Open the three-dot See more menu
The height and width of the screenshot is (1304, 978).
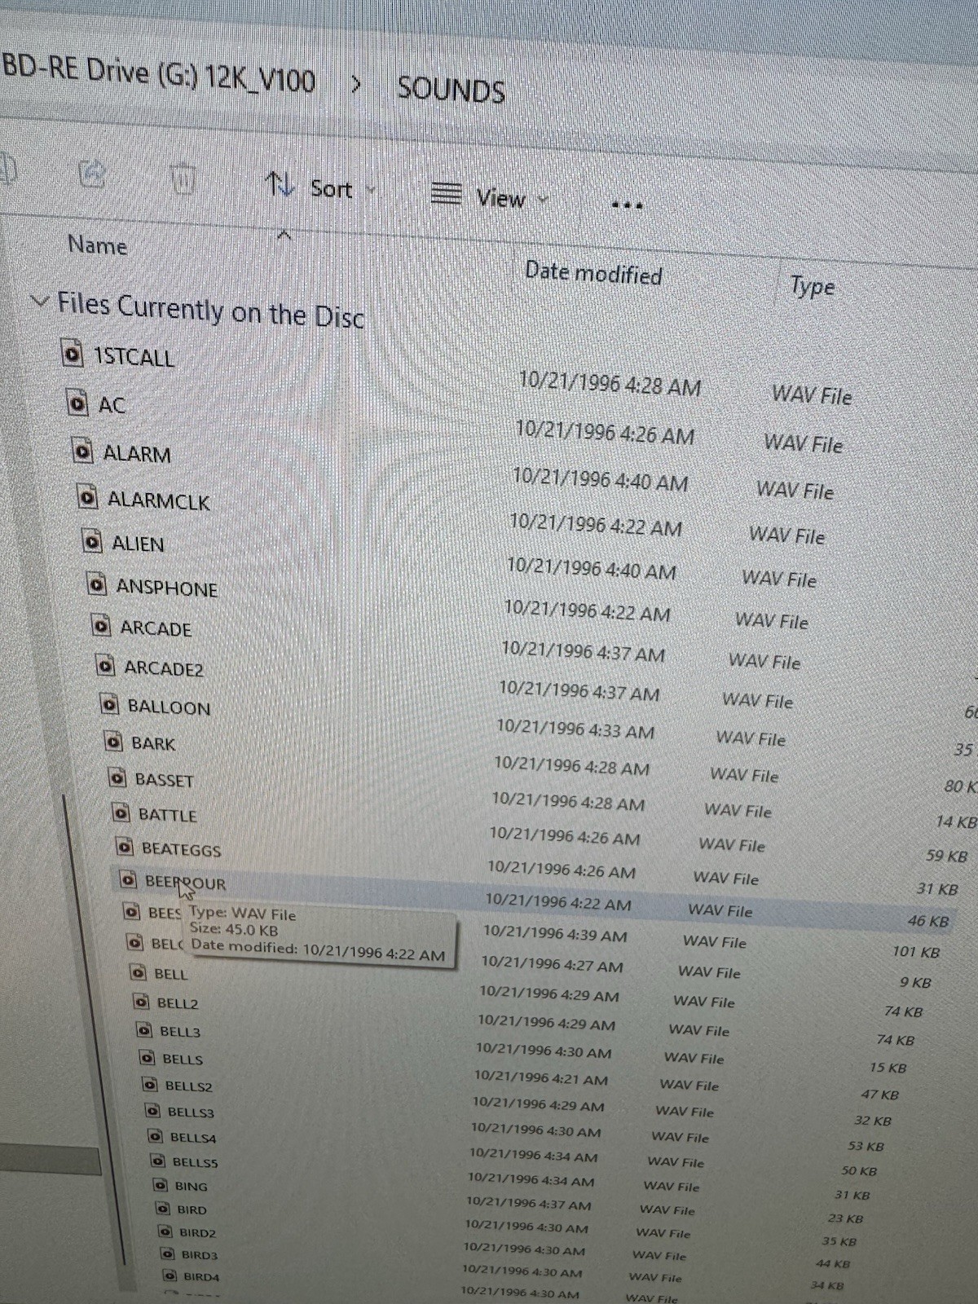(x=627, y=205)
